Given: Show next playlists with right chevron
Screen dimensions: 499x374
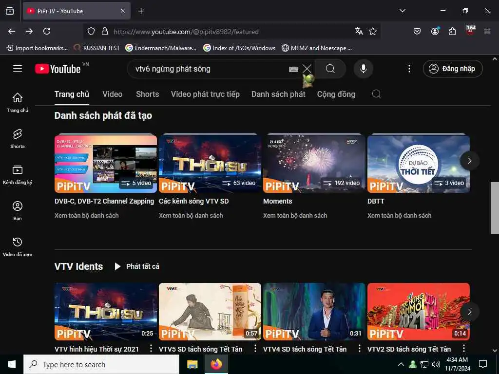Looking at the screenshot, I should 469,161.
